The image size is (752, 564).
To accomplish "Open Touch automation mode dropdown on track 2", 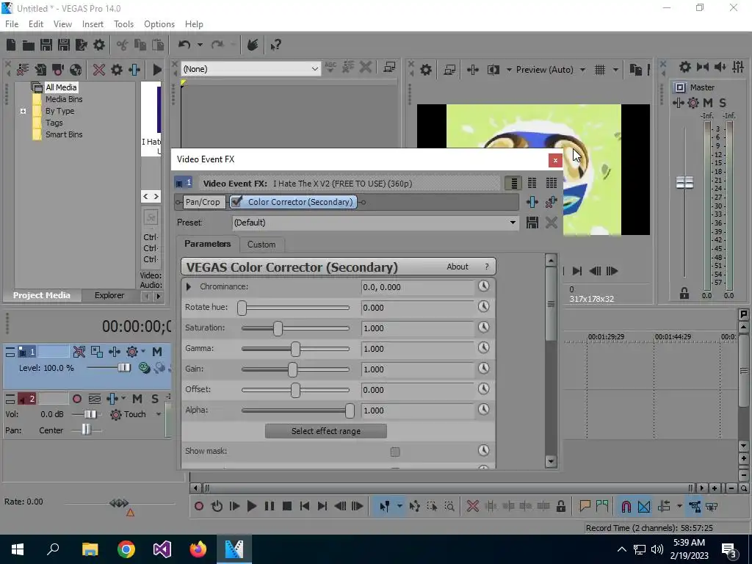I will (159, 414).
